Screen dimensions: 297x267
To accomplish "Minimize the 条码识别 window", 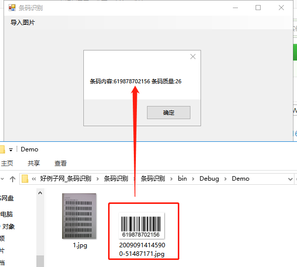I will pos(235,8).
